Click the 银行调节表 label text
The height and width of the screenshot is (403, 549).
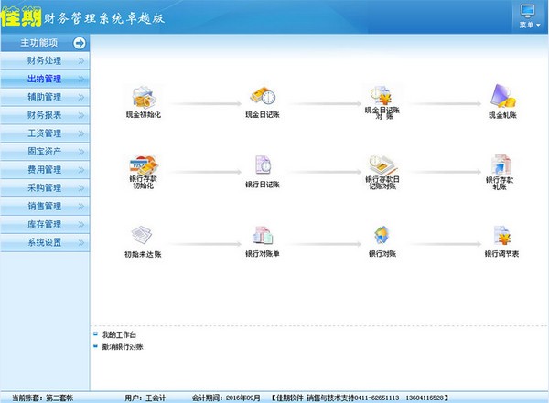coord(501,254)
